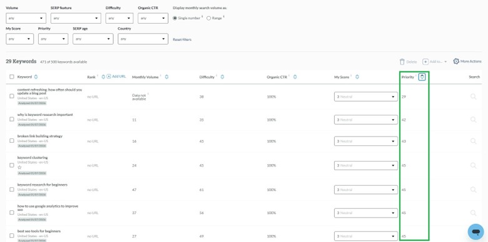Sort by Rank column arrows

click(x=103, y=77)
